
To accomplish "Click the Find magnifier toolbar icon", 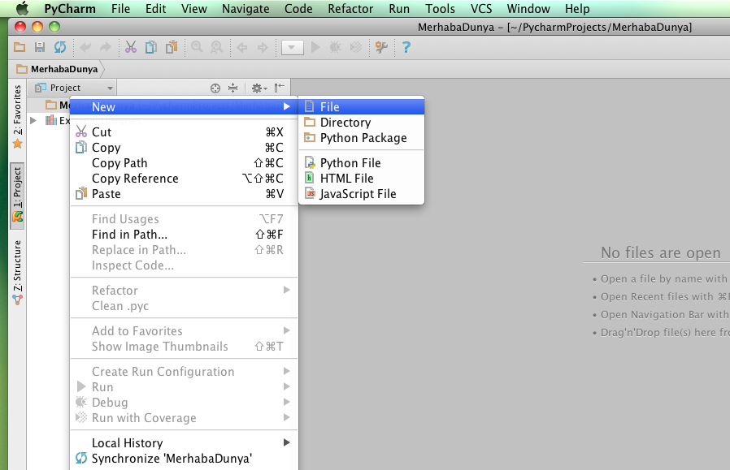I will point(197,47).
